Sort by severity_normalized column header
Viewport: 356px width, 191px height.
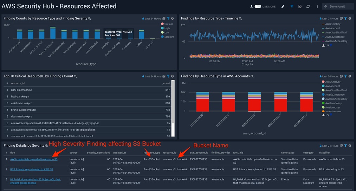(x=98, y=153)
